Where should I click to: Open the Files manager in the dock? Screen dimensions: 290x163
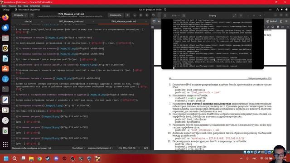(x=5, y=38)
